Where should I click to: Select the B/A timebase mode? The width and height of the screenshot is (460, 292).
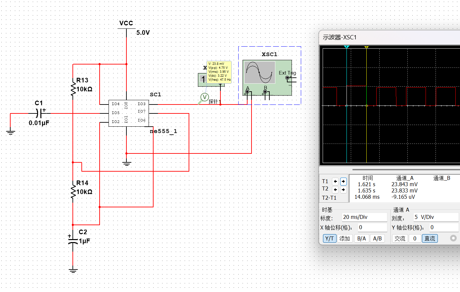(362, 238)
